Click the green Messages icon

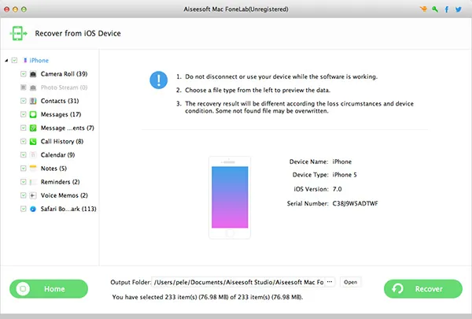tap(33, 114)
